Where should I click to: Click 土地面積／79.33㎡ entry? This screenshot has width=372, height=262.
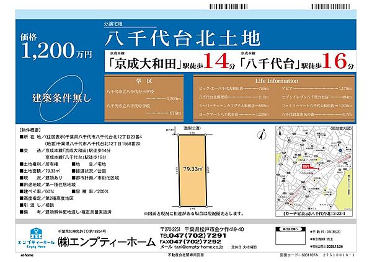point(40,171)
